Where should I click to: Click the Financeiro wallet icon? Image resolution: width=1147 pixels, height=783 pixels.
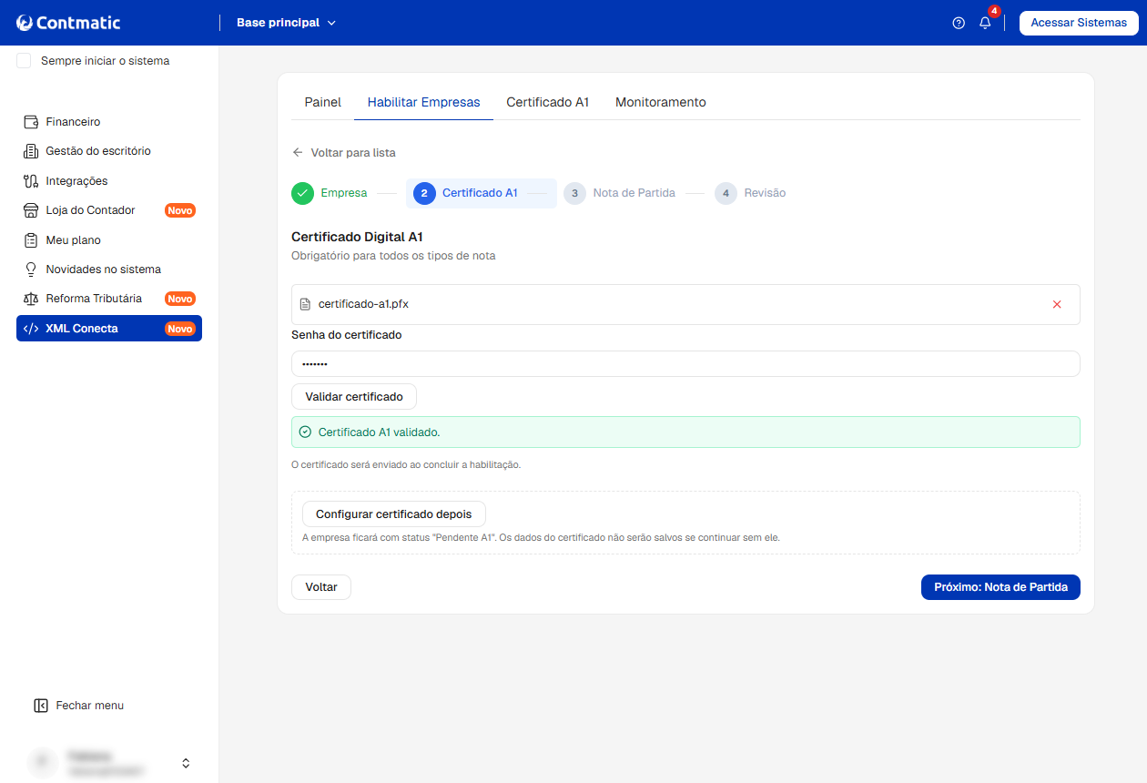point(31,122)
